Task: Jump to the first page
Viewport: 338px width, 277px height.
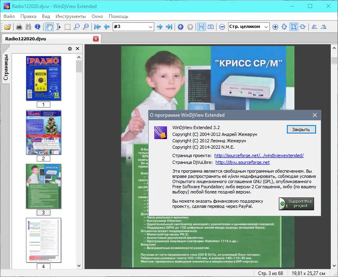Action: coord(97,27)
